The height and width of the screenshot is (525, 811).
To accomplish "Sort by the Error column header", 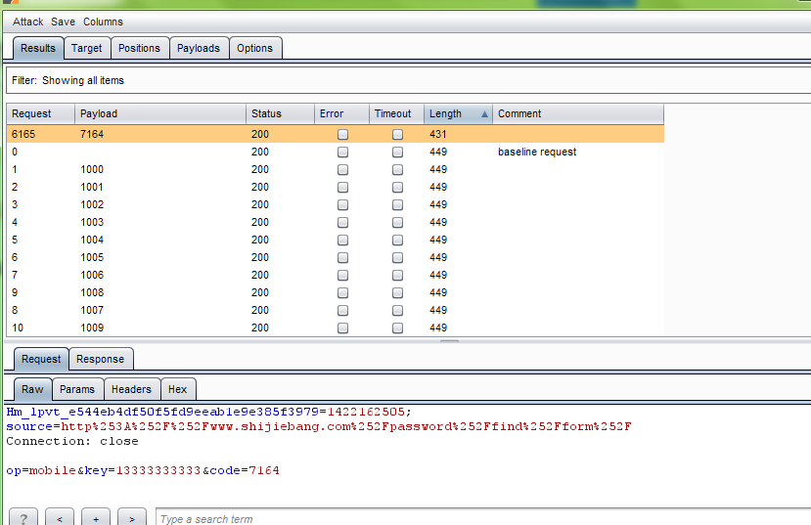I will pos(341,113).
